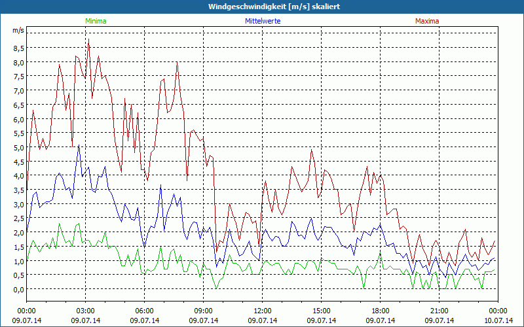Click the Mittelwerte legend label
524x327 pixels.
tap(263, 21)
